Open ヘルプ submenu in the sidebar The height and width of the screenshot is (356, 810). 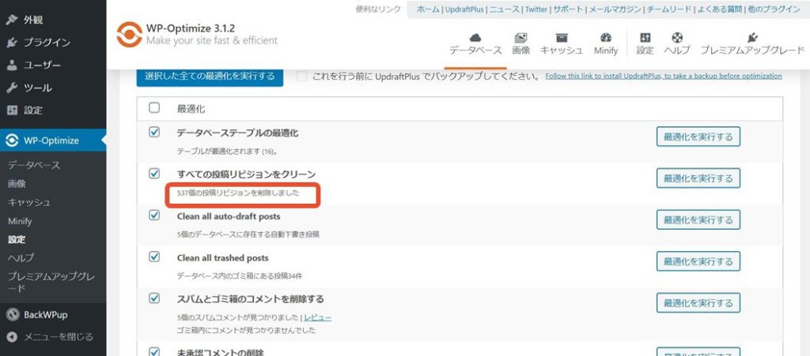tap(21, 257)
